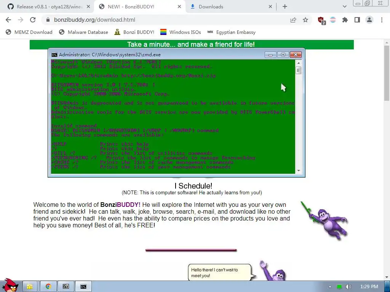Click the cmd.exe title bar icon
Viewport: 390px width, 292px height.
point(54,55)
